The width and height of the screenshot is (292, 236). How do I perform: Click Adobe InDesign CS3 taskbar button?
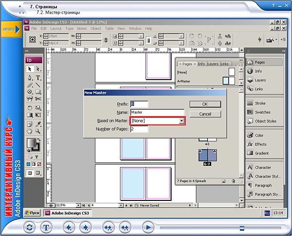pyautogui.click(x=68, y=213)
